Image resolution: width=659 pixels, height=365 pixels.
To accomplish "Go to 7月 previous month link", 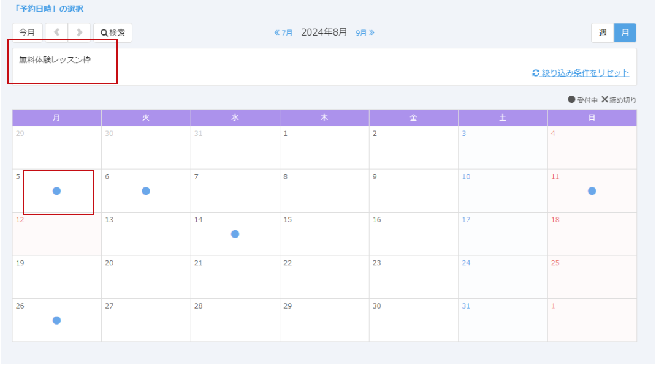I will pyautogui.click(x=283, y=32).
